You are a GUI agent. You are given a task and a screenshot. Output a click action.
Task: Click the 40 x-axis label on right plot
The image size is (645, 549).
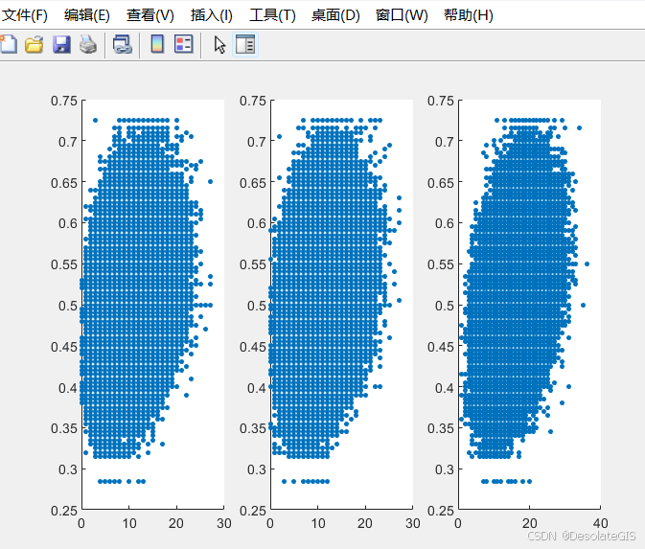click(600, 523)
